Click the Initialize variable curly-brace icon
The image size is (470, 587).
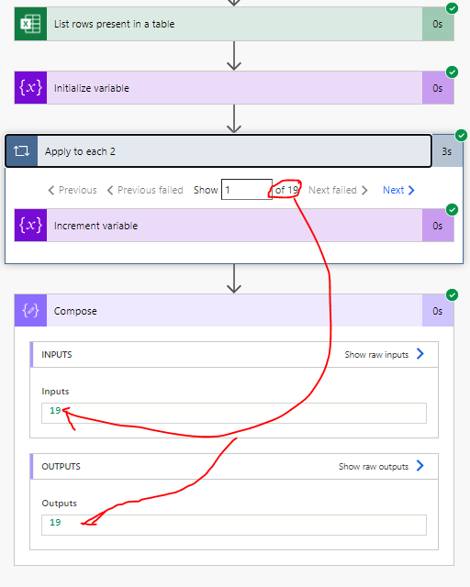pyautogui.click(x=30, y=88)
